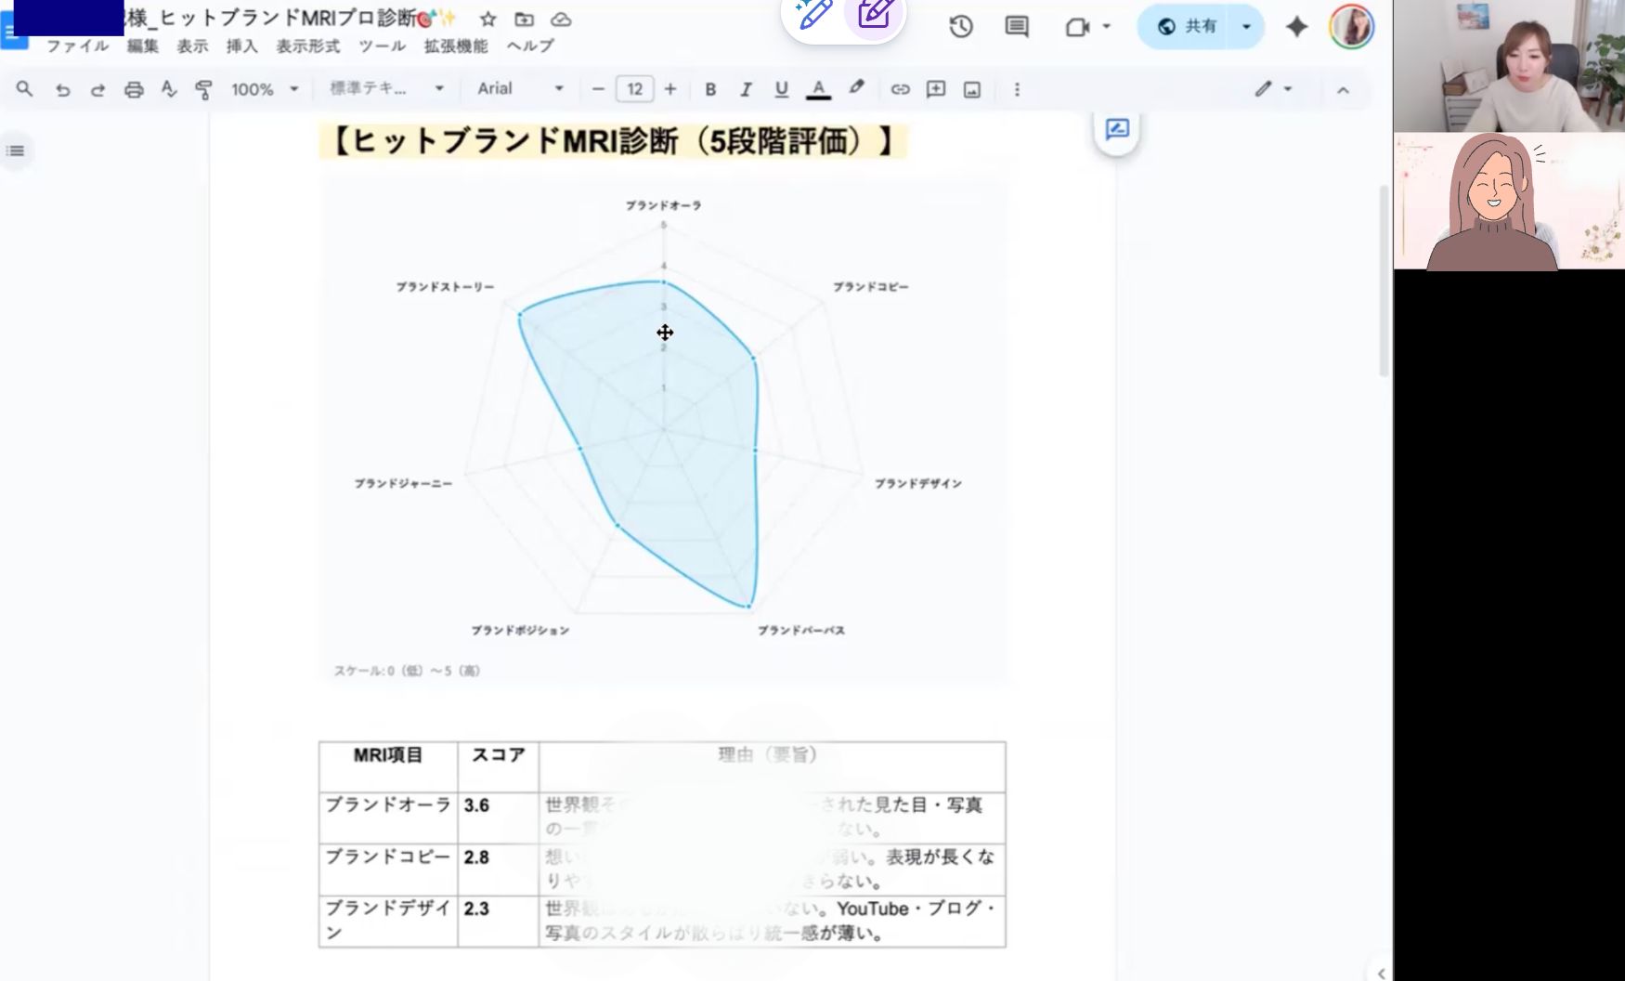Click the Gemini sparkle icon
This screenshot has width=1625, height=981.
[x=1296, y=26]
